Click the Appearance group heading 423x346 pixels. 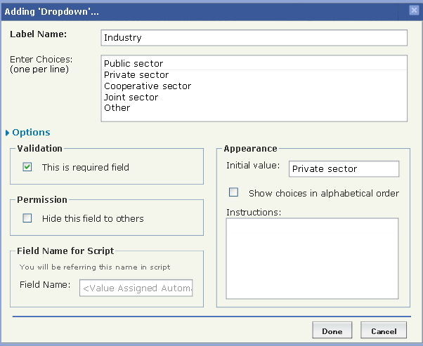(x=250, y=148)
